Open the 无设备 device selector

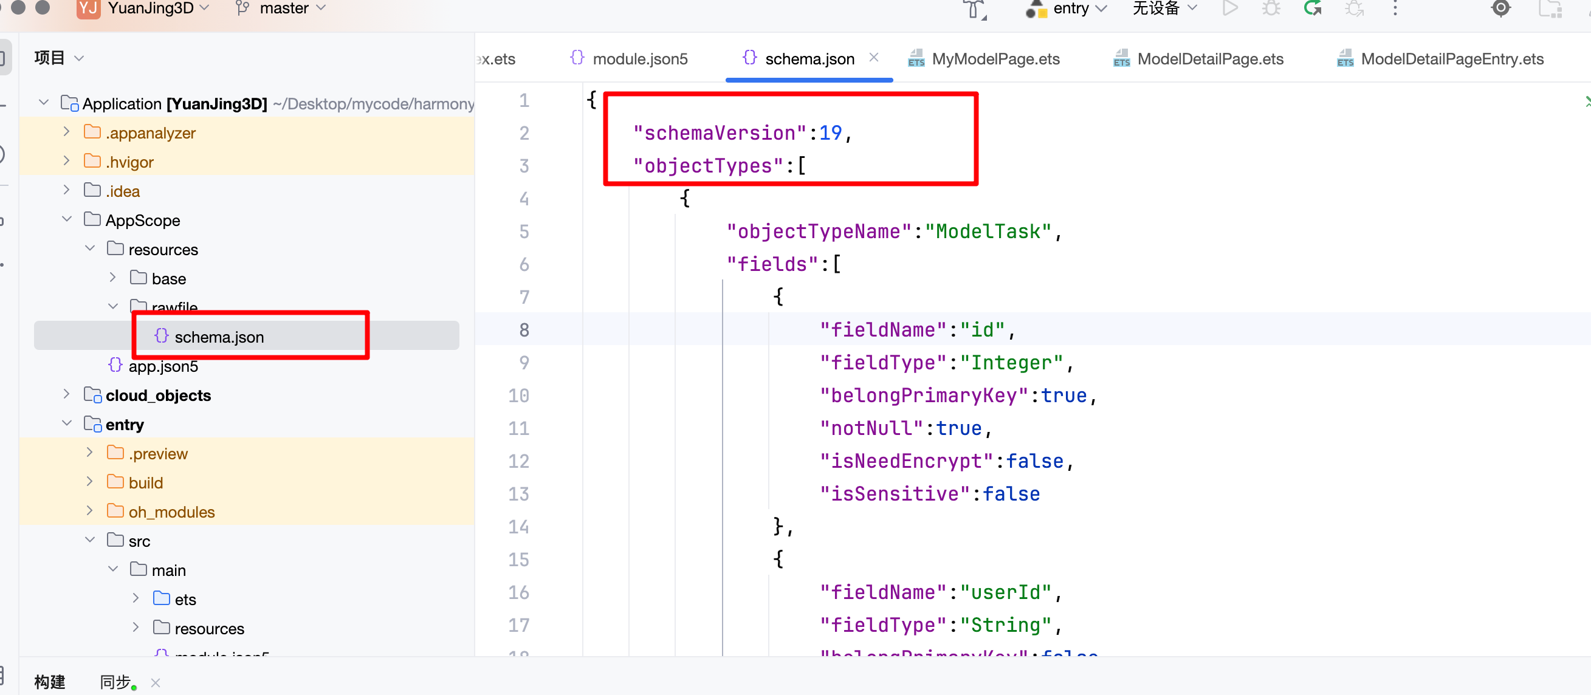point(1165,9)
